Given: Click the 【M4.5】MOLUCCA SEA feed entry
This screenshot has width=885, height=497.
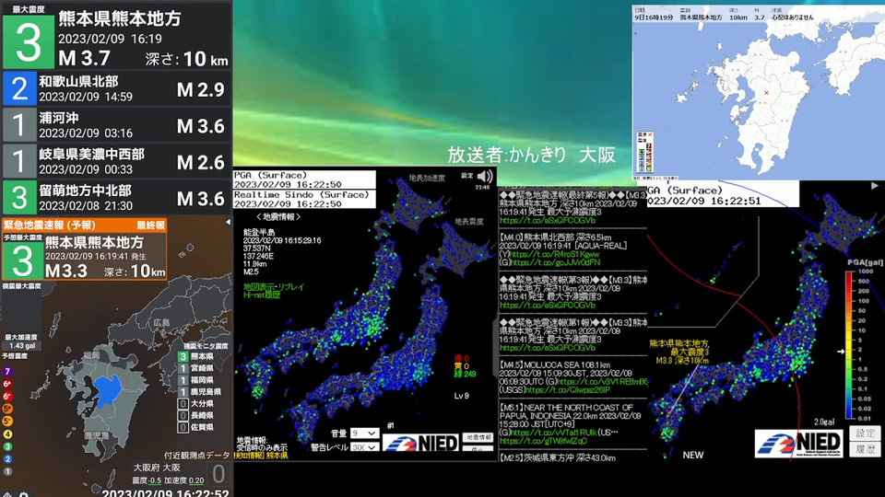Looking at the screenshot, I should coord(572,377).
